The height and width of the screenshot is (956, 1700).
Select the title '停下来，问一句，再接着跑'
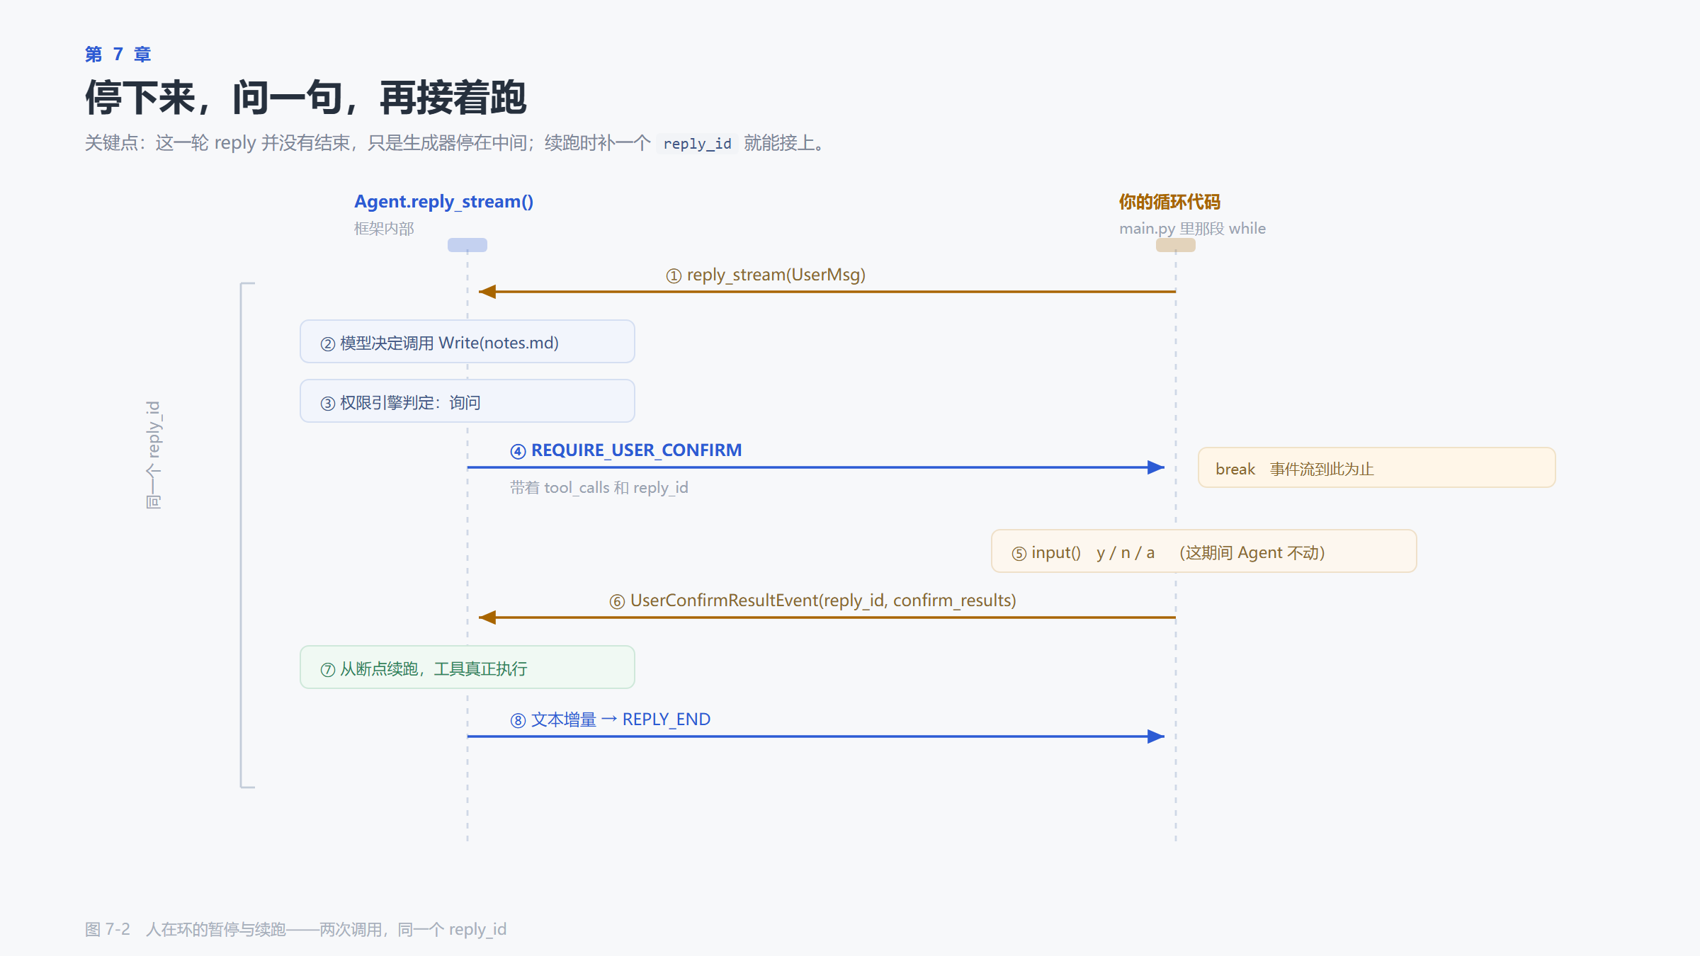tap(306, 98)
